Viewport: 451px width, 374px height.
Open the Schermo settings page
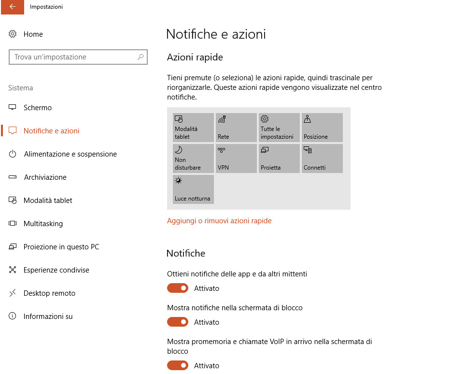click(x=38, y=108)
